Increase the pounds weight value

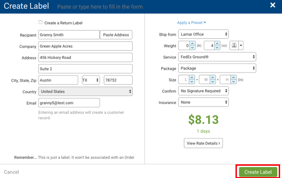[x=192, y=43]
